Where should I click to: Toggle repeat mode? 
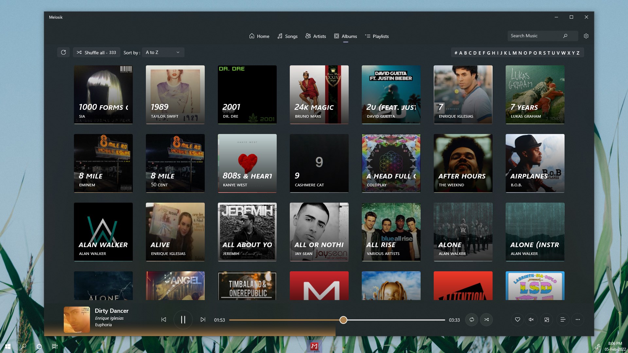tap(472, 319)
